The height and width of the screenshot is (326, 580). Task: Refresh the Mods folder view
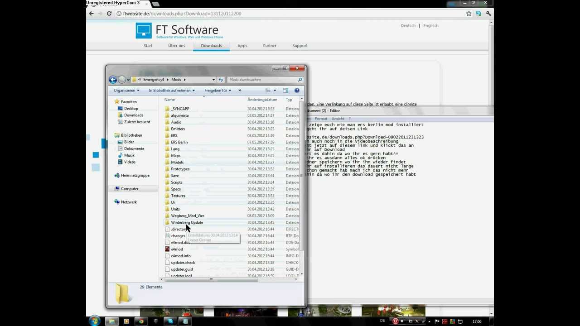pos(221,80)
